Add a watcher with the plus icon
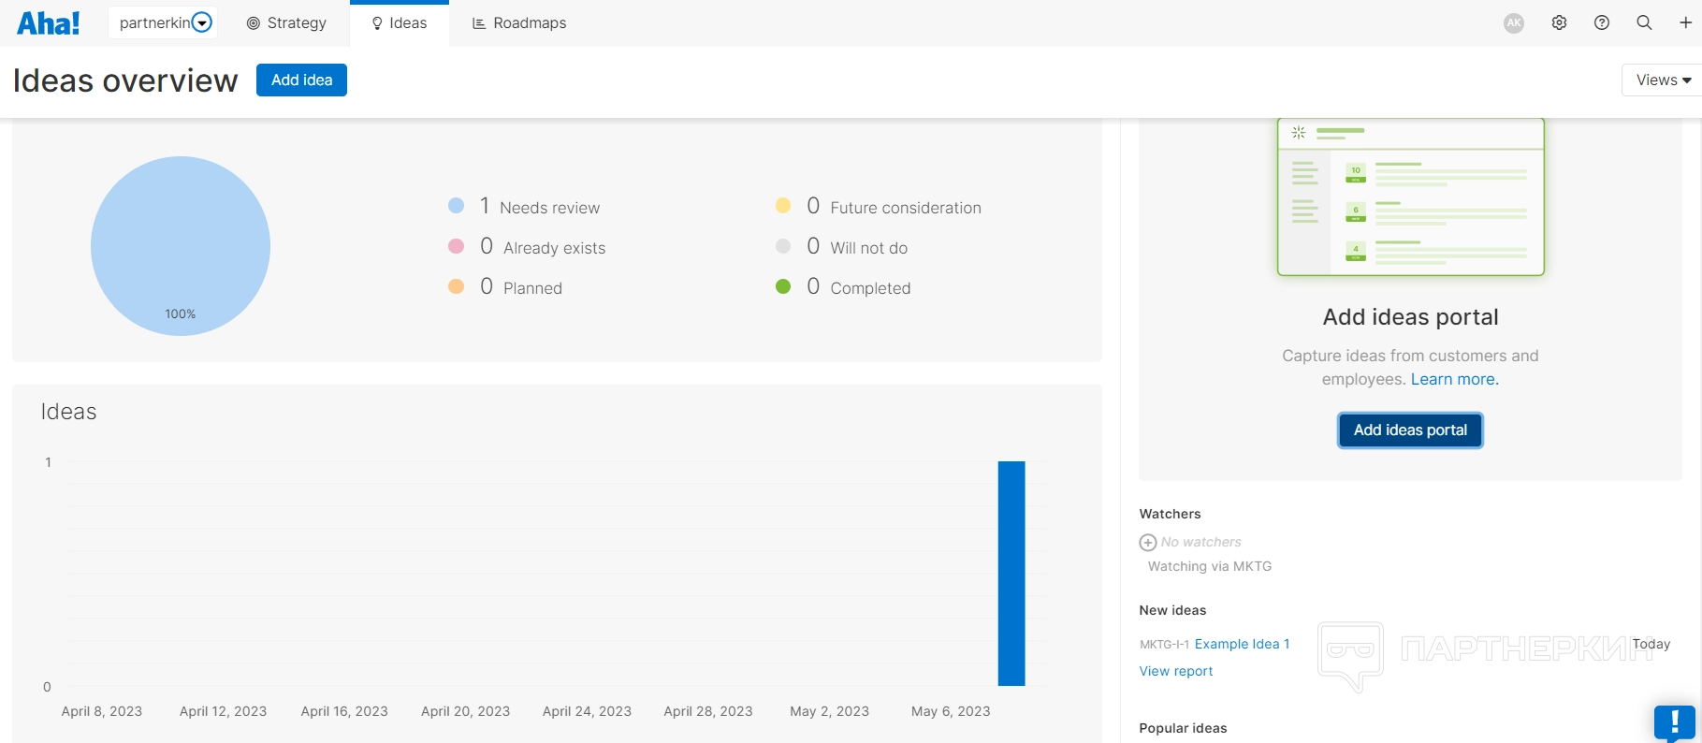 click(x=1148, y=543)
